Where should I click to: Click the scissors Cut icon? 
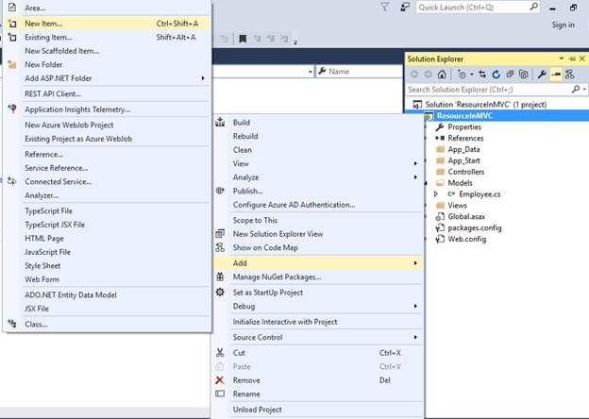pyautogui.click(x=220, y=353)
